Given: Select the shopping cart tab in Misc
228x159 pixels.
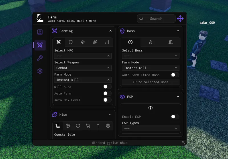Looking at the screenshot, I should 88,126.
